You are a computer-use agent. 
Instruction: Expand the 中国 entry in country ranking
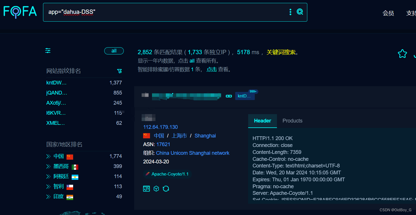pos(48,156)
